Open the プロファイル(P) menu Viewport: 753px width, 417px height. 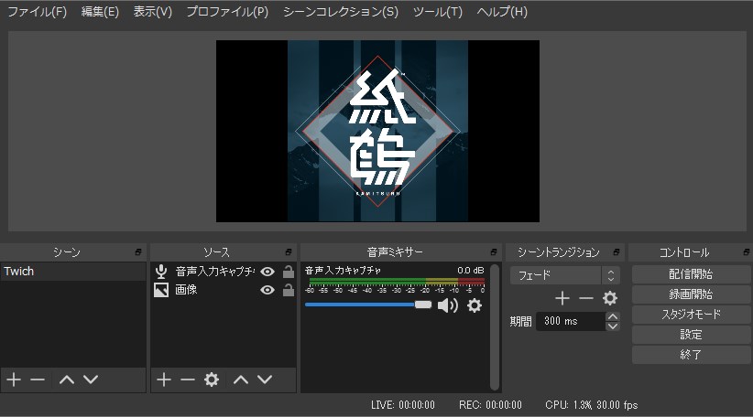[227, 12]
